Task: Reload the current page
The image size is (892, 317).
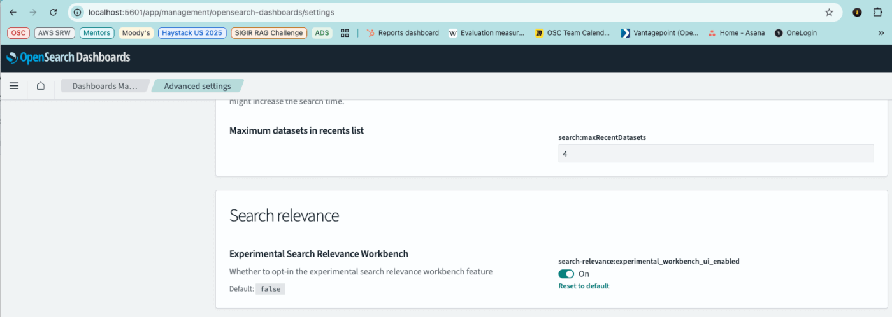Action: pos(54,12)
